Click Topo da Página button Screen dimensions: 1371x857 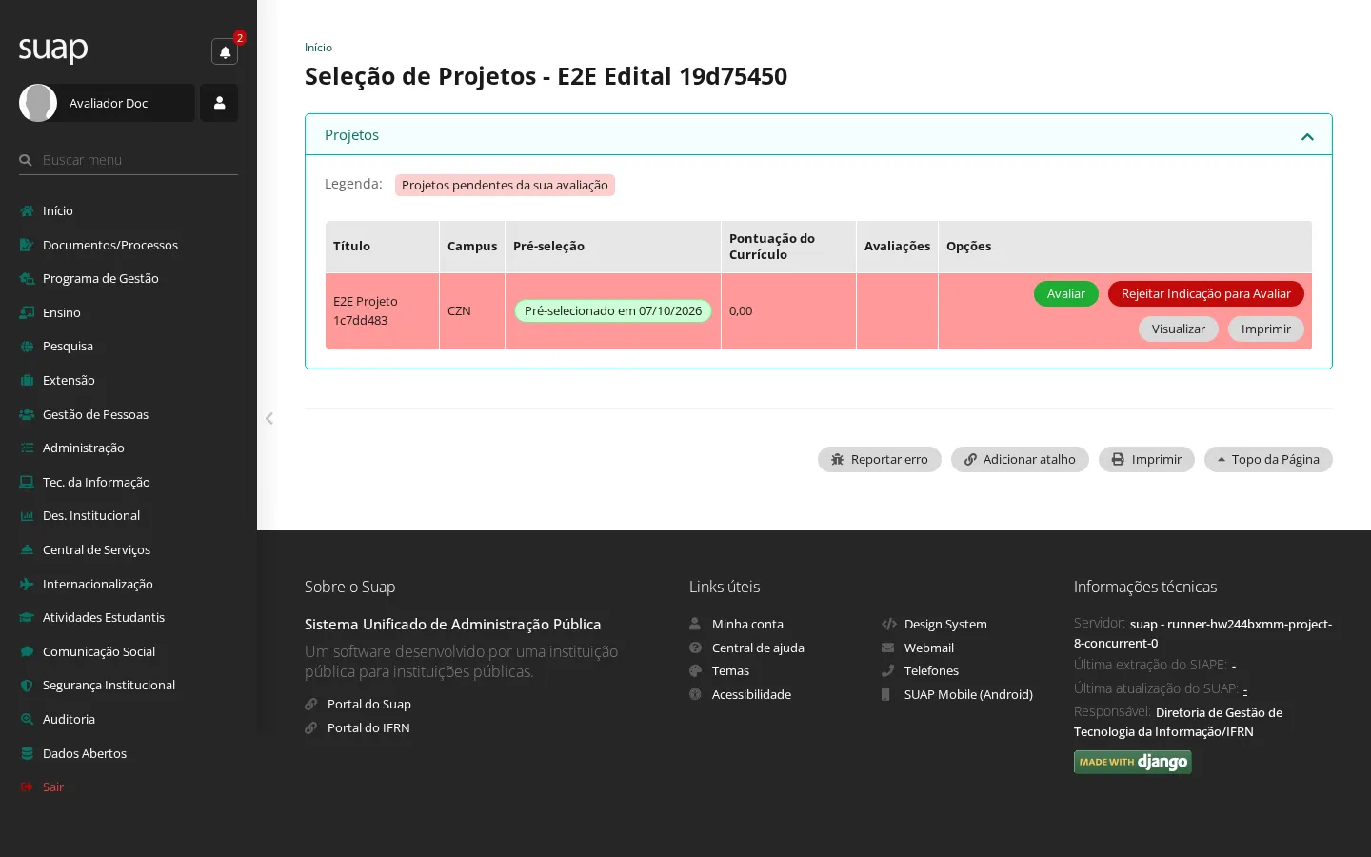pos(1268,459)
